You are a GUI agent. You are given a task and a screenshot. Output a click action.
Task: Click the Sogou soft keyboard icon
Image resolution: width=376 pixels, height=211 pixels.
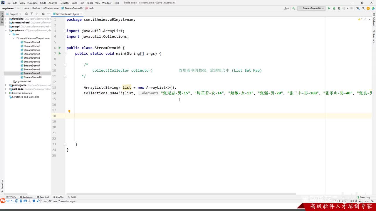point(25,201)
